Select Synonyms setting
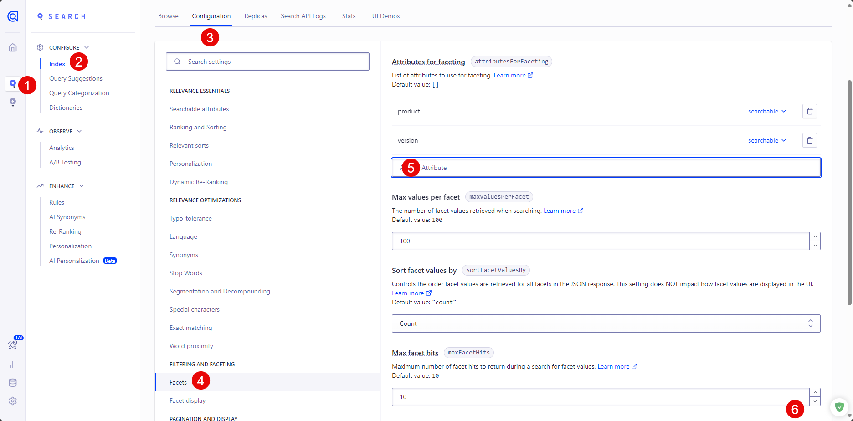 (184, 255)
